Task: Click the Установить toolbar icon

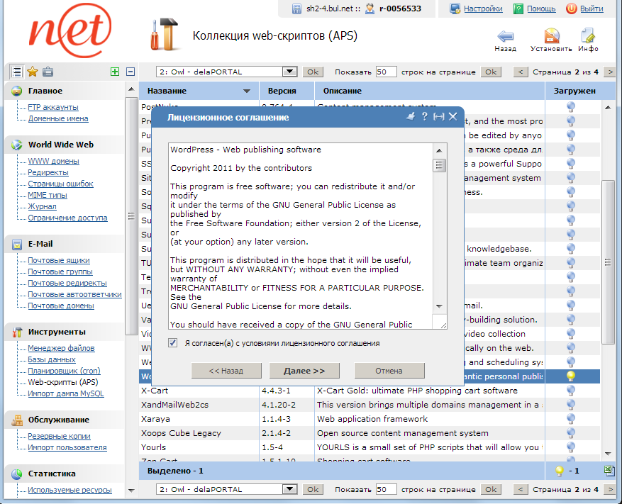Action: tap(551, 38)
